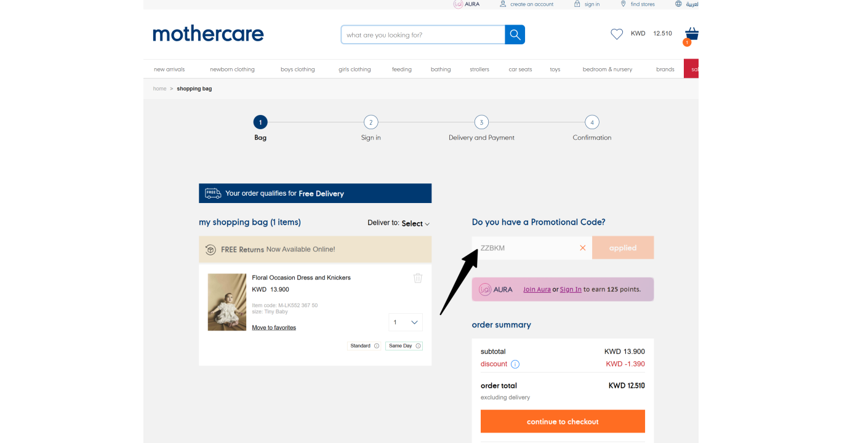Click Floral Occasion Dress and Knickers title

(301, 277)
